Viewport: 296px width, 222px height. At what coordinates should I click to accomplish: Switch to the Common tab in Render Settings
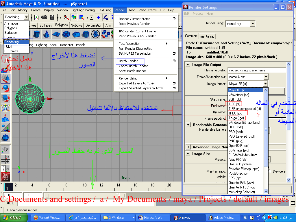point(191,36)
